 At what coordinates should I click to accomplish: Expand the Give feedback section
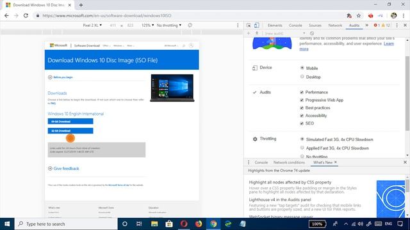tap(63, 169)
